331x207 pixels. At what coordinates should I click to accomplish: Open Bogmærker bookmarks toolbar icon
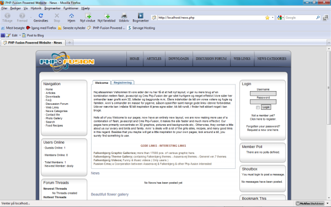(x=141, y=18)
